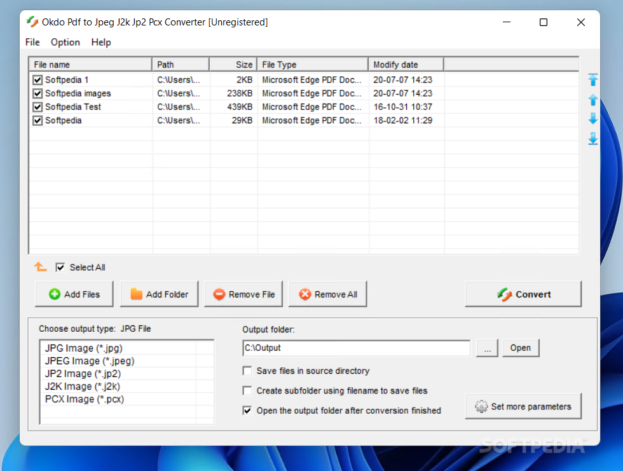This screenshot has height=471, width=623.
Task: Click the Open output folder button
Action: click(521, 348)
